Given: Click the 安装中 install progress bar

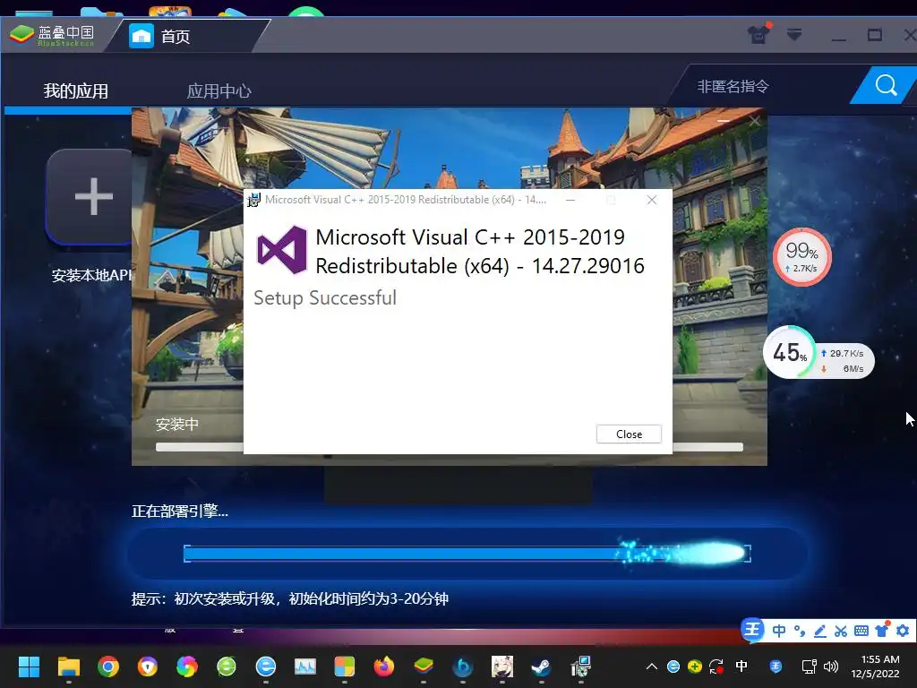Looking at the screenshot, I should (x=450, y=447).
